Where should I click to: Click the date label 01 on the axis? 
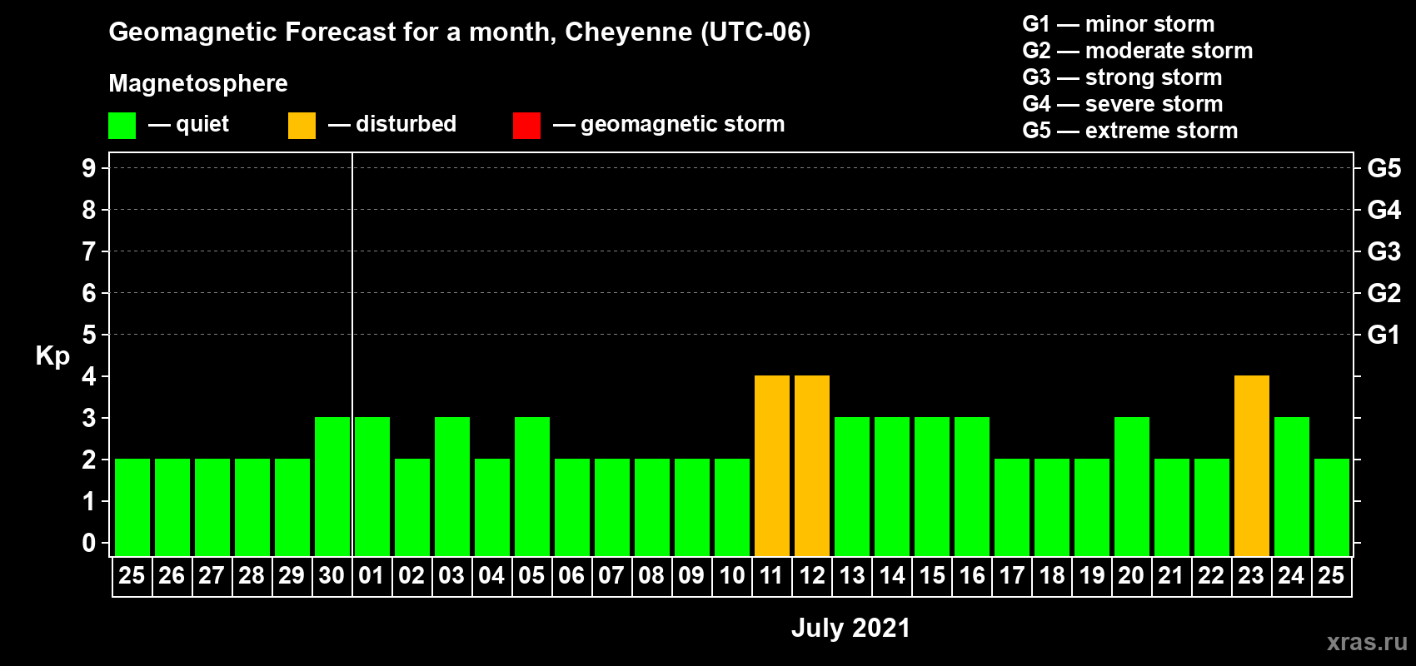coord(371,576)
